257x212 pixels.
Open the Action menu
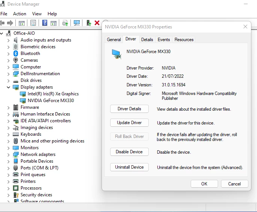19,14
